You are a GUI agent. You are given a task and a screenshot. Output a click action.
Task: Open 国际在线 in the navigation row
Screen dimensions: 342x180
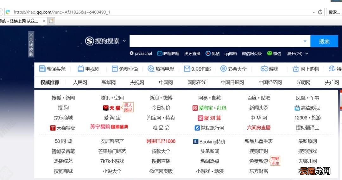(x=197, y=82)
